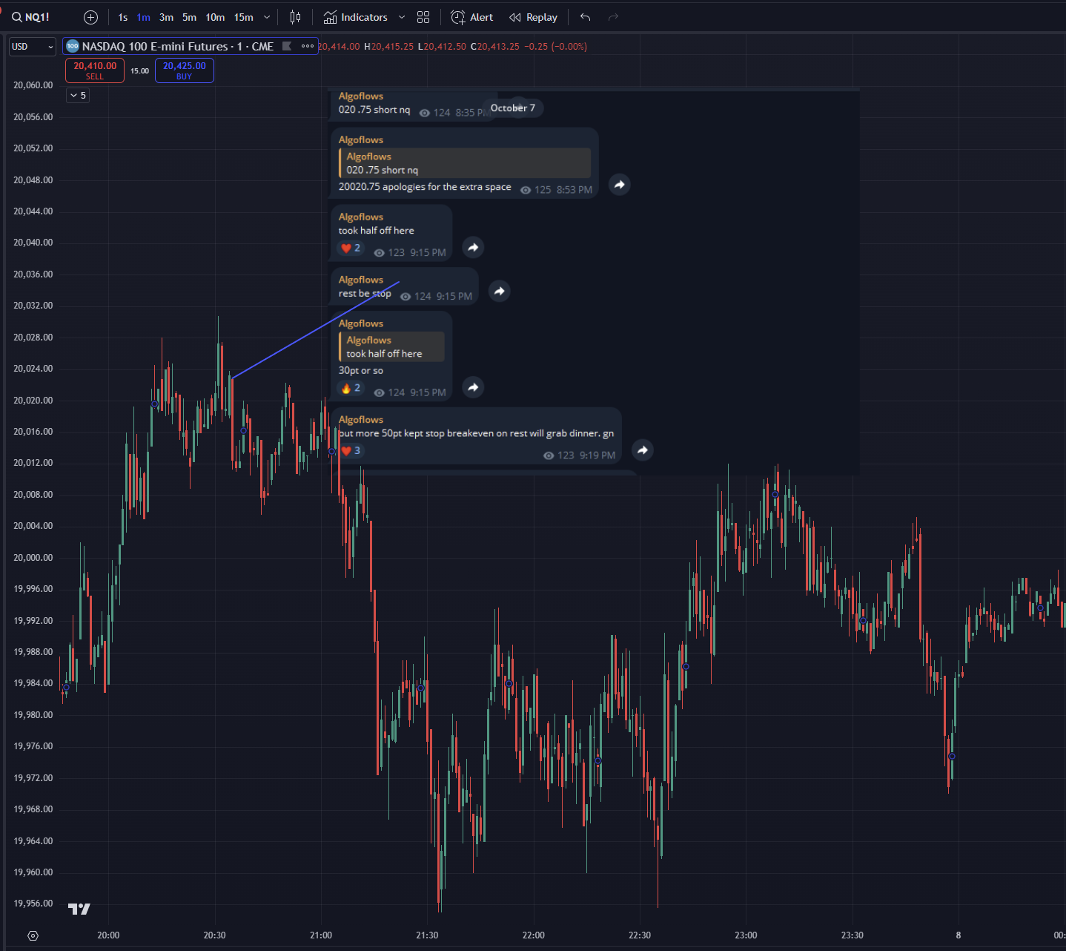1066x951 pixels.
Task: Click the 20,060.00 price axis label
Action: (33, 85)
